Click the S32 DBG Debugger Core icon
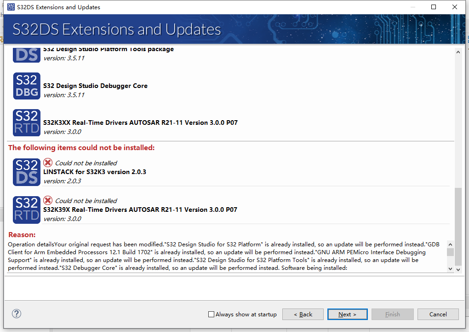This screenshot has height=332, width=469. click(26, 86)
